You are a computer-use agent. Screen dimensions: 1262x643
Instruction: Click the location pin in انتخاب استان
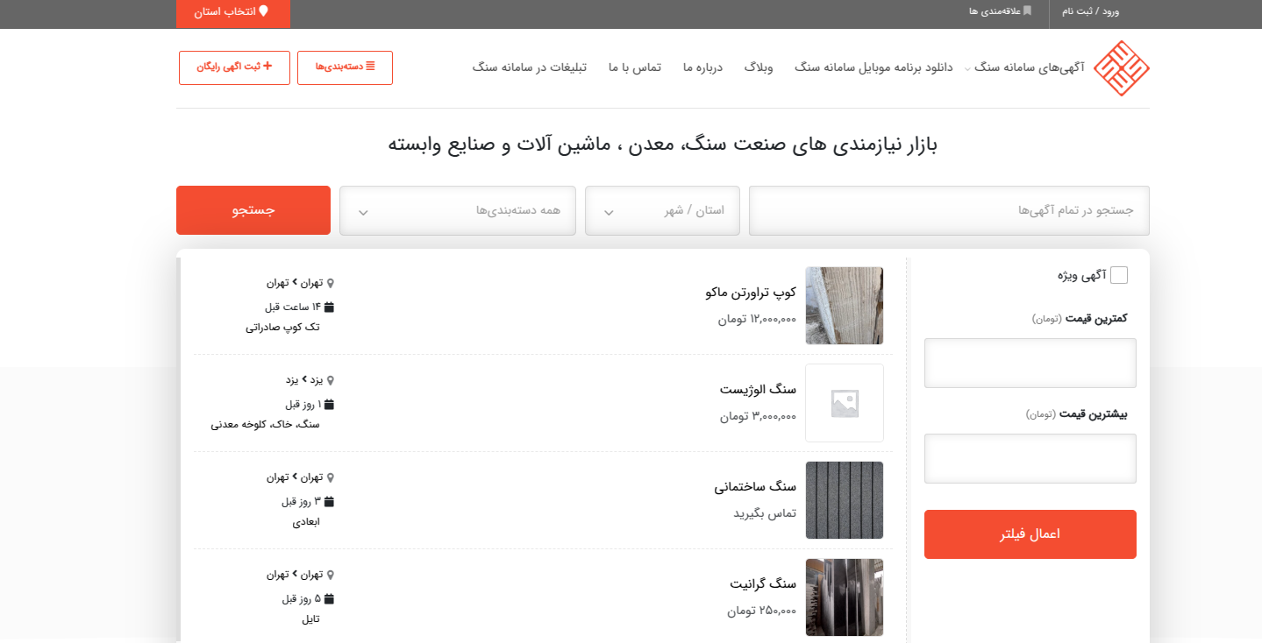[x=263, y=11]
